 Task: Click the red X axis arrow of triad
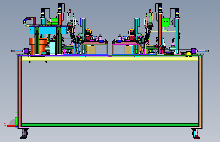point(11,126)
